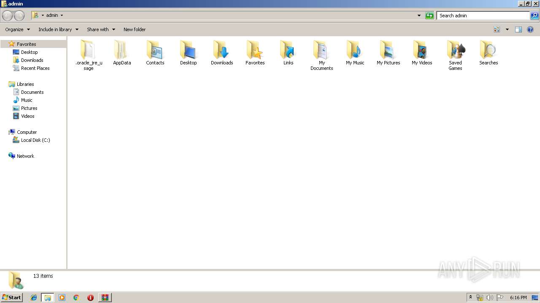Open the Help button

(530, 29)
